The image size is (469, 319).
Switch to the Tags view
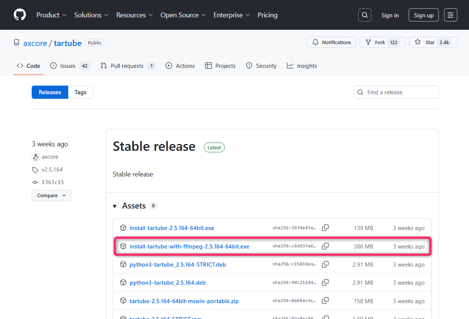coord(80,92)
